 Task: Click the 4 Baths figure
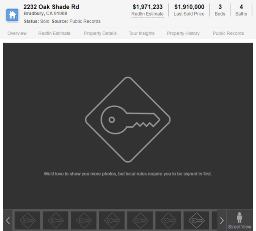[241, 10]
